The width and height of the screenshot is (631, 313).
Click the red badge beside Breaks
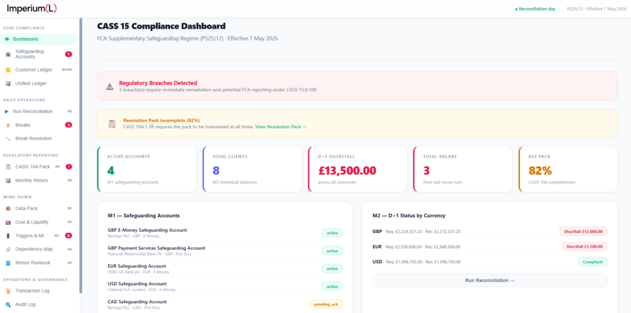point(68,125)
